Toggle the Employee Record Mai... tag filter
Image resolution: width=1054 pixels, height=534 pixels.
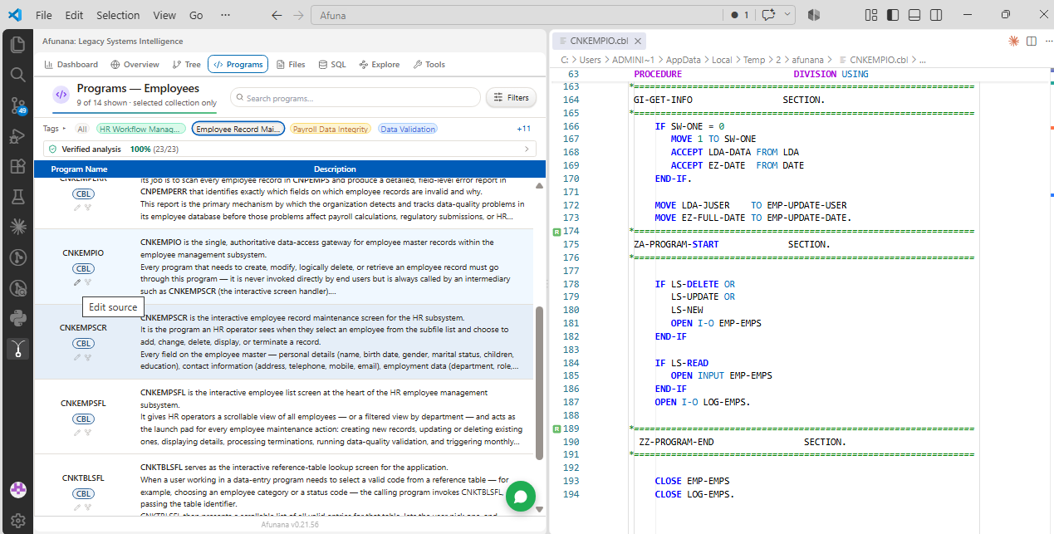point(238,129)
